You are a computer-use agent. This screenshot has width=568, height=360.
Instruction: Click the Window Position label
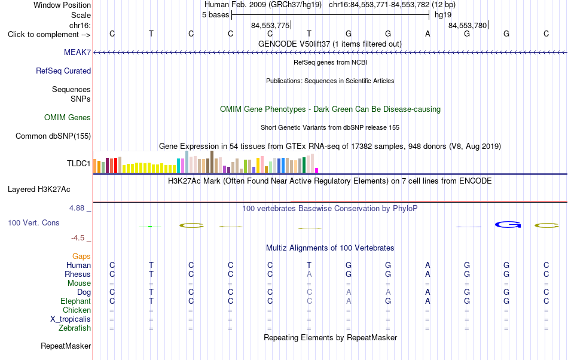click(x=62, y=5)
